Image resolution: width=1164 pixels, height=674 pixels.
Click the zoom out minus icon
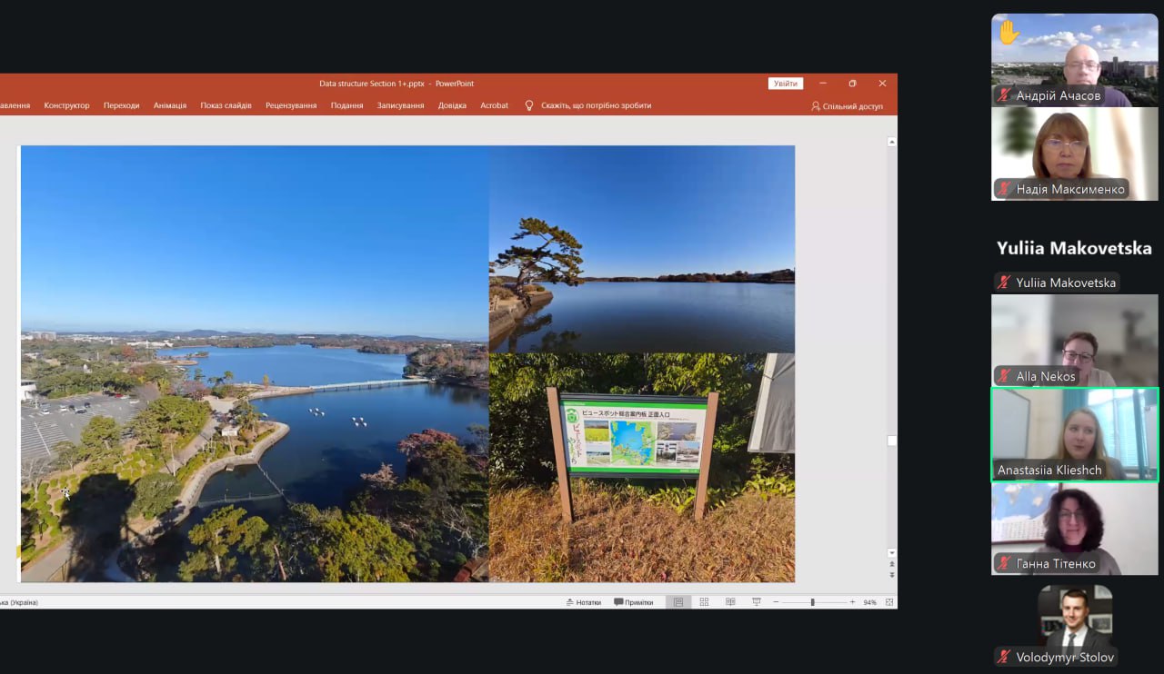pos(776,602)
